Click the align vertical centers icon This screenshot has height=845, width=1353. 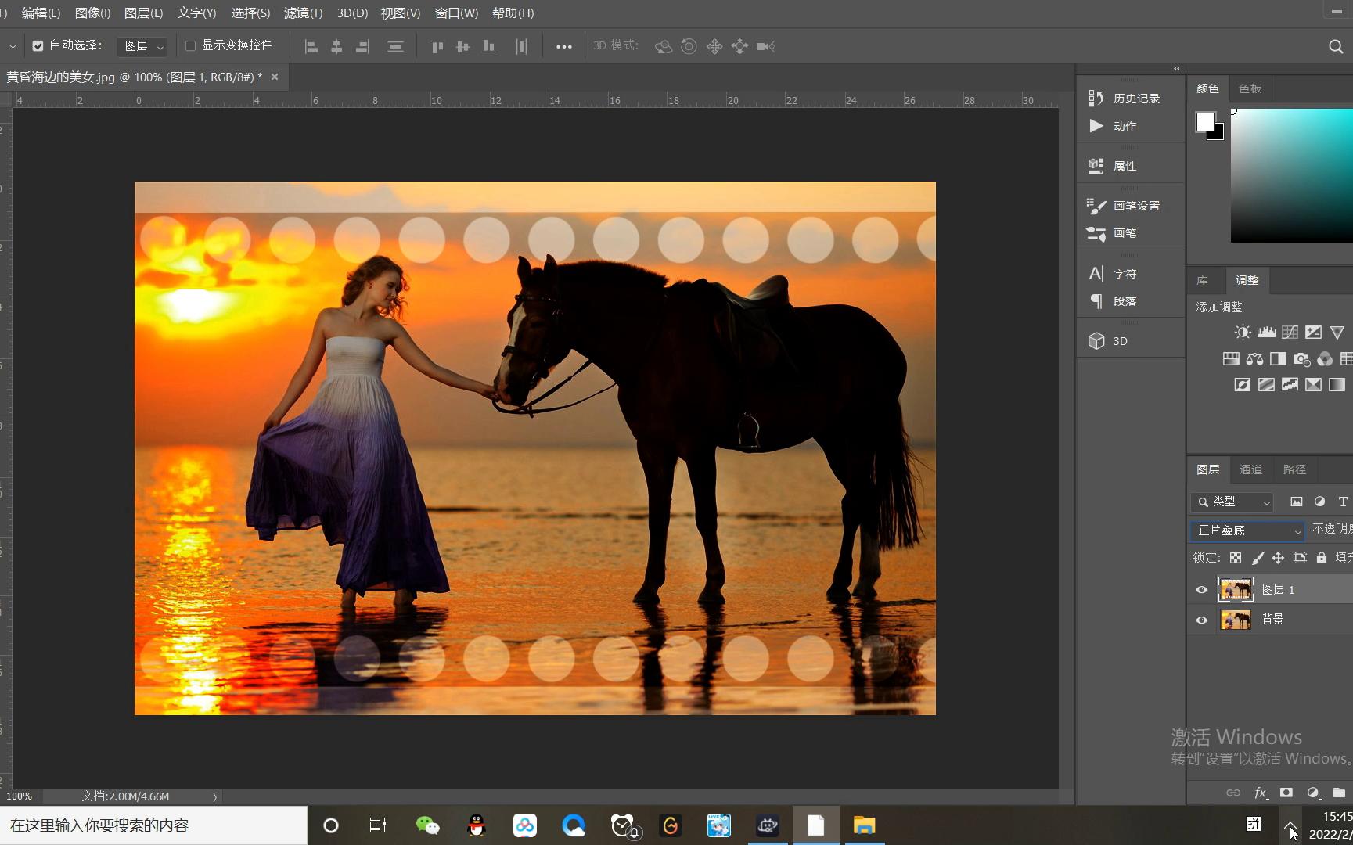462,47
